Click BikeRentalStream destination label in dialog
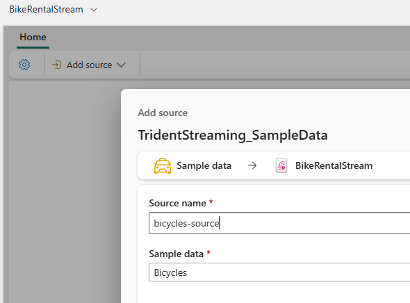 [x=334, y=166]
